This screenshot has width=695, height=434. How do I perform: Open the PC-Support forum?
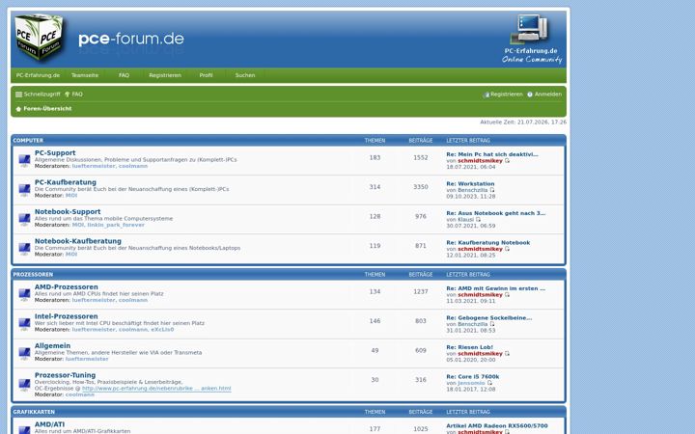(x=55, y=152)
